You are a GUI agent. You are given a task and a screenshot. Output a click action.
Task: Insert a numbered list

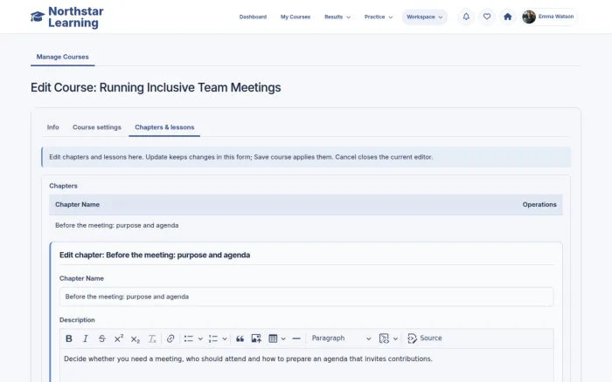click(213, 338)
